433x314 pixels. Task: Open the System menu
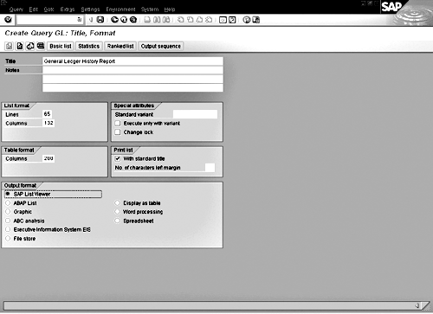150,10
